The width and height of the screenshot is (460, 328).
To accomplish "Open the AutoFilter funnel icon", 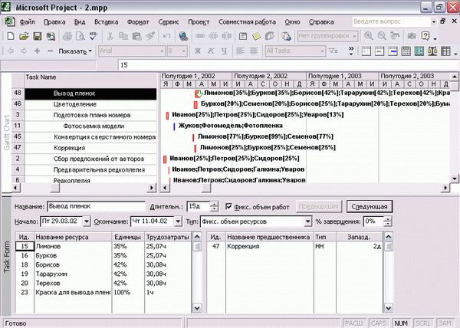I will coord(333,51).
